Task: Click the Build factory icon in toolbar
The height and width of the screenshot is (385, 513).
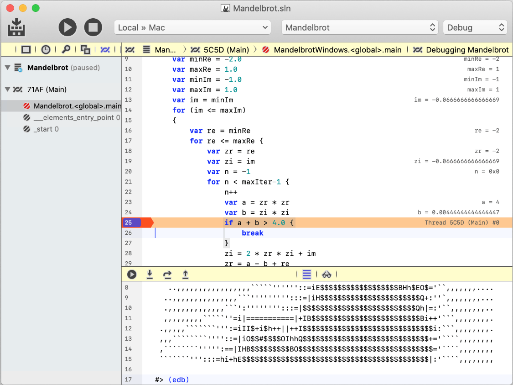Action: click(16, 27)
